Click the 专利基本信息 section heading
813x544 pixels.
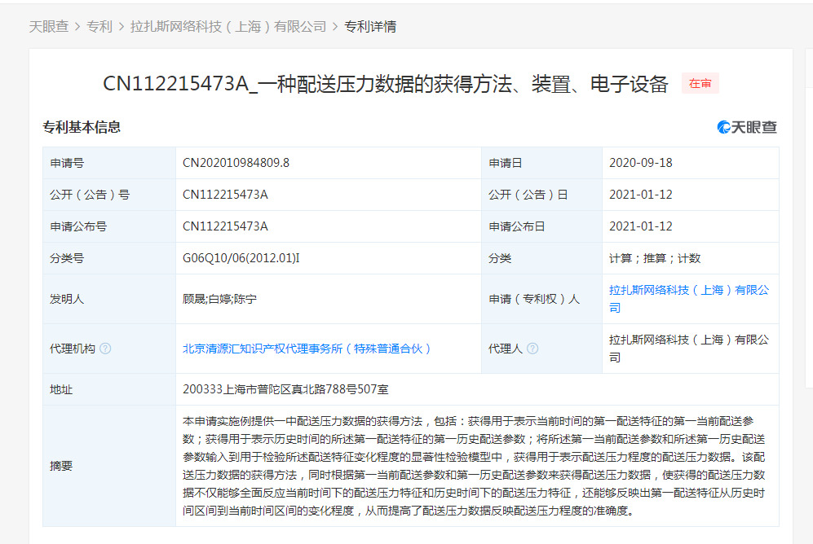82,127
